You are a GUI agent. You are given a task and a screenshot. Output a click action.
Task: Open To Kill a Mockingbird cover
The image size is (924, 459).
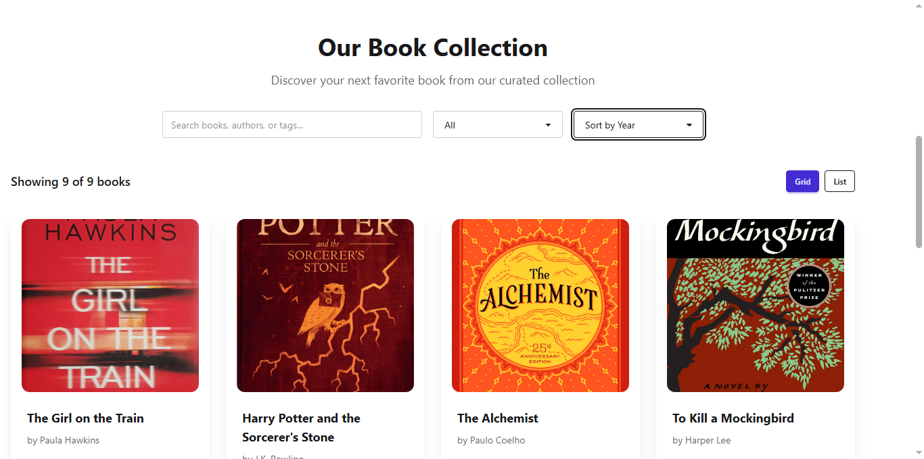[x=755, y=305]
